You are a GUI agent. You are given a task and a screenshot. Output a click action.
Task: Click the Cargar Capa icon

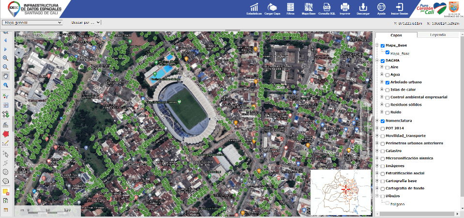pyautogui.click(x=273, y=7)
